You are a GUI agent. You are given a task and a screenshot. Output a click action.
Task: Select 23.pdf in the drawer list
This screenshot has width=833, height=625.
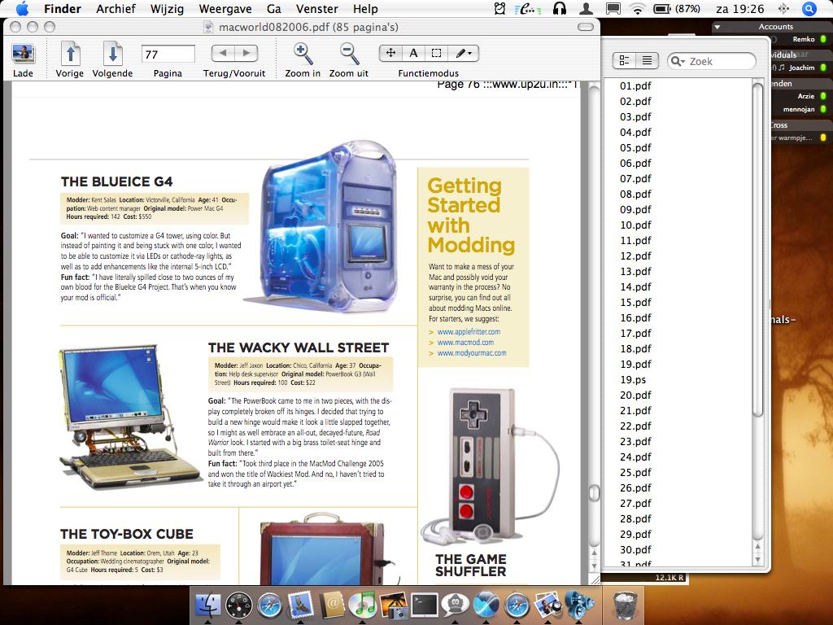635,442
